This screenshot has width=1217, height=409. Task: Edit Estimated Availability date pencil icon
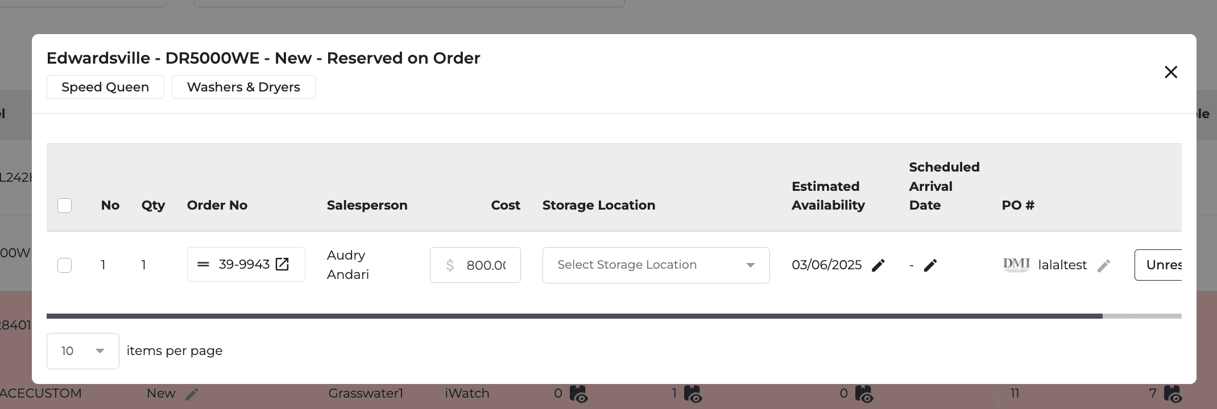click(x=878, y=265)
